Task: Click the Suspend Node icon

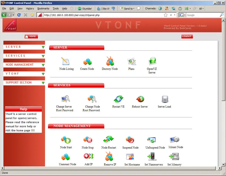Action: (x=130, y=140)
